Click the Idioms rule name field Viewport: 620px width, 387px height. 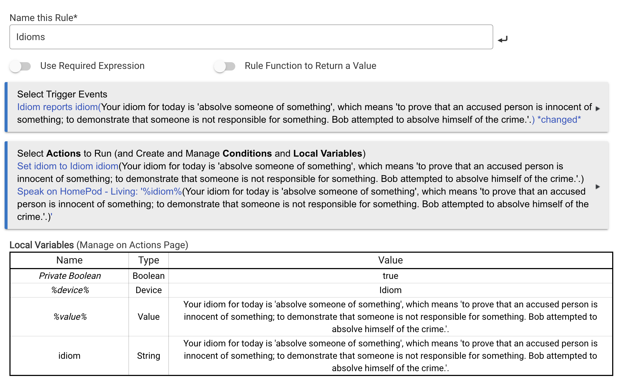coord(251,37)
